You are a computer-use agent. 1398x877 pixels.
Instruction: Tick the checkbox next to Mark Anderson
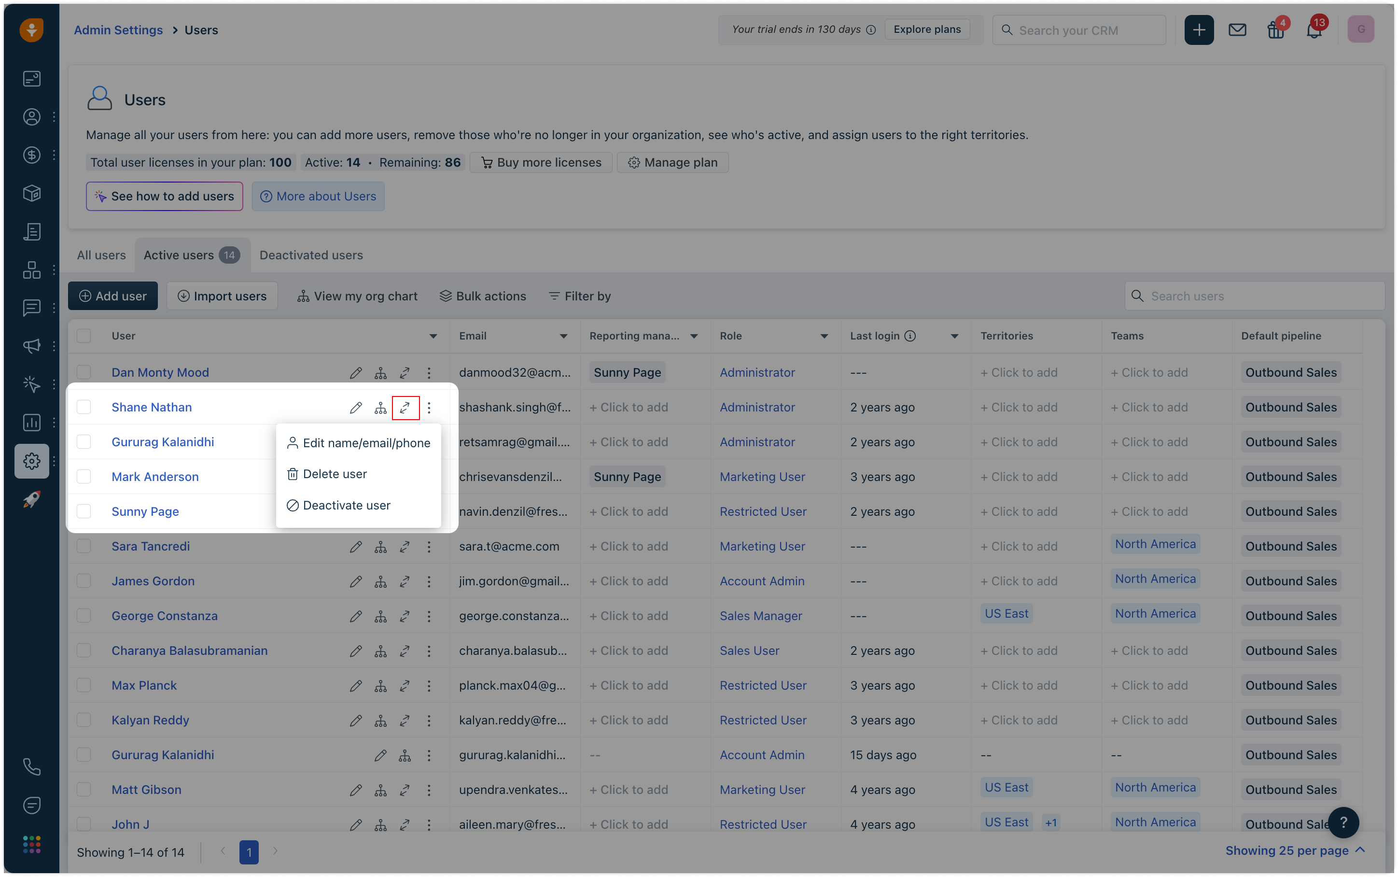pyautogui.click(x=84, y=477)
